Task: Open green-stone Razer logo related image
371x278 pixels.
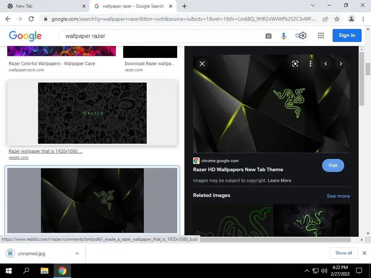Action: point(311,220)
